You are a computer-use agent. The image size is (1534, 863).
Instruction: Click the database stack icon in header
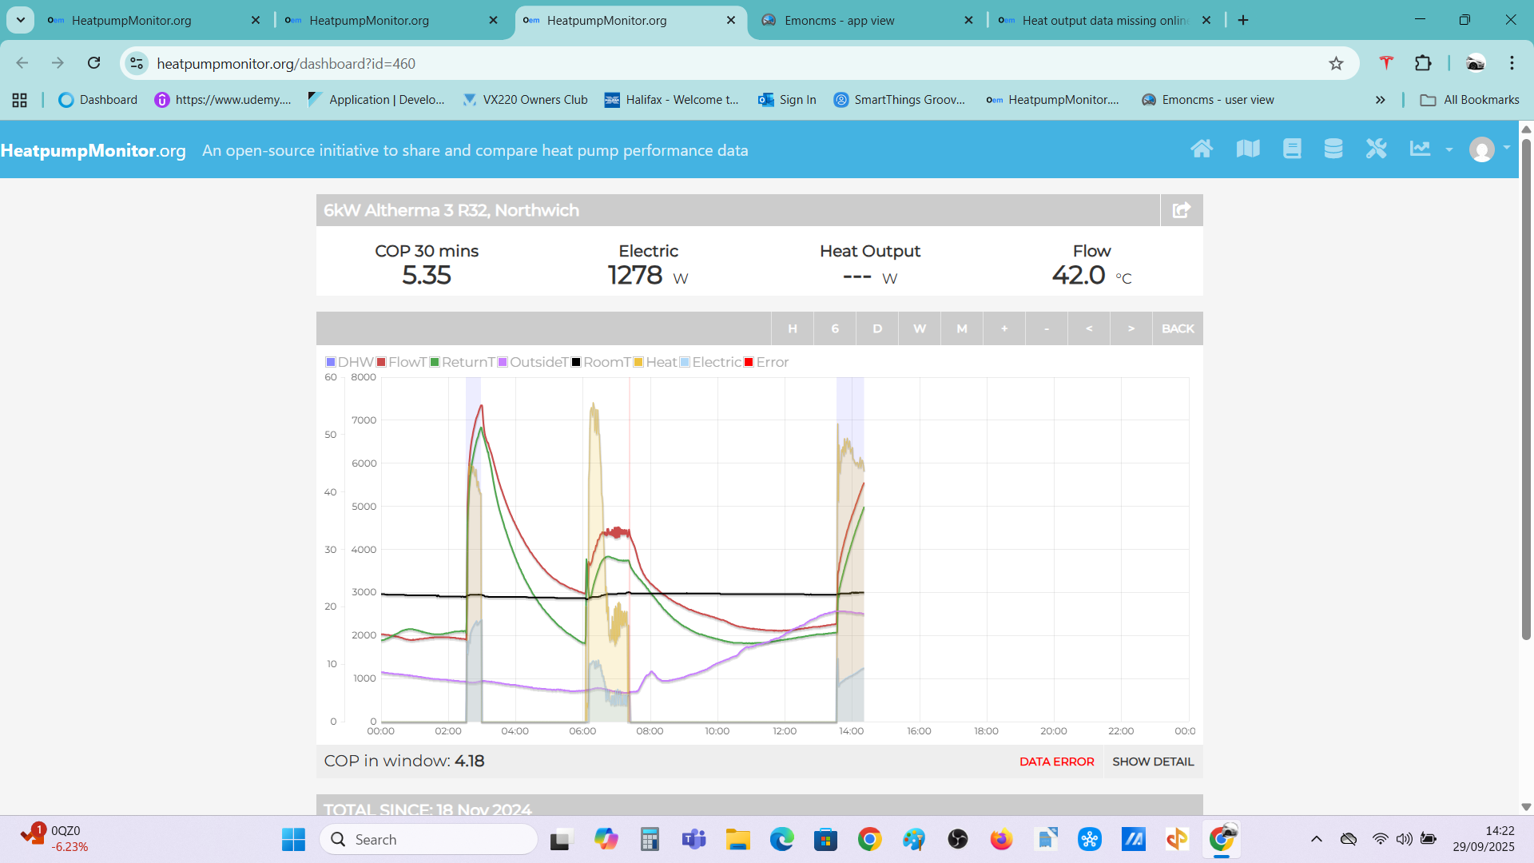pyautogui.click(x=1333, y=149)
